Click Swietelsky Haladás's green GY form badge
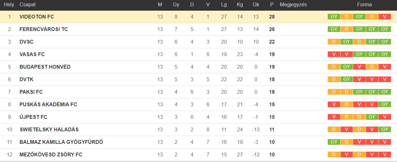397x162 pixels. (x=384, y=129)
